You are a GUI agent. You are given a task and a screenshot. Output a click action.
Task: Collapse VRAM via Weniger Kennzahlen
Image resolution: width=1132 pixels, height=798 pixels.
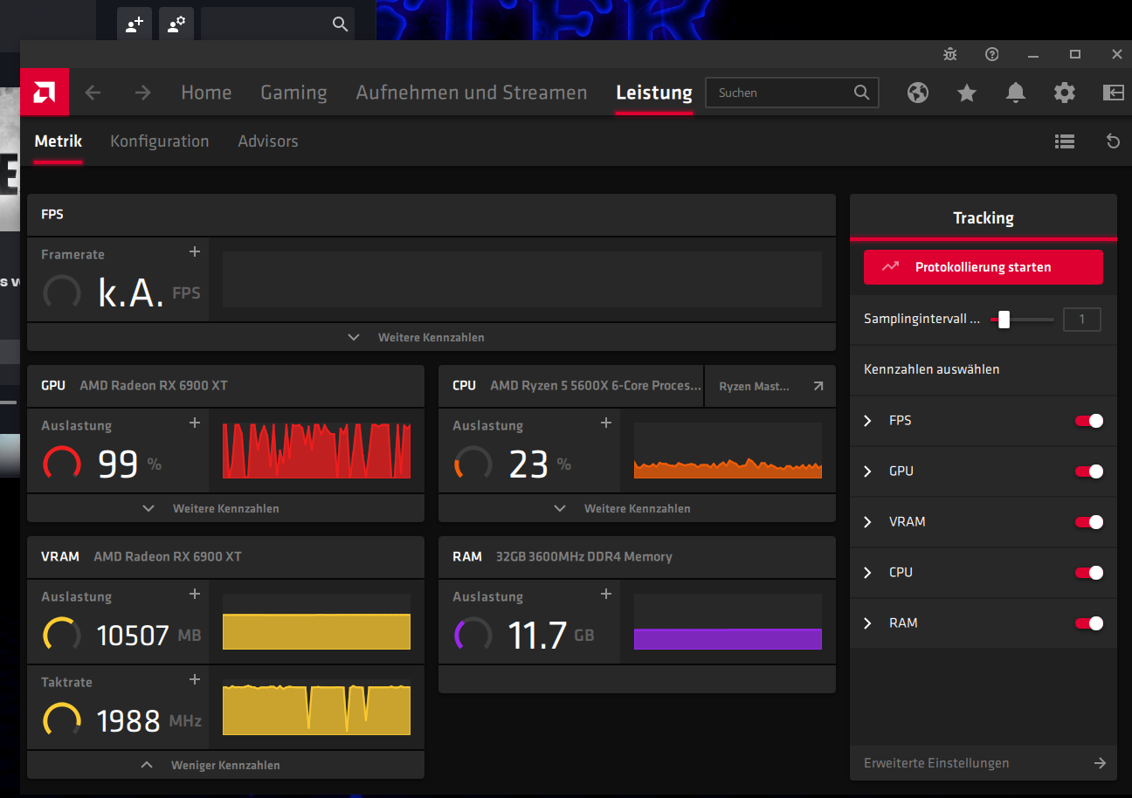click(225, 765)
